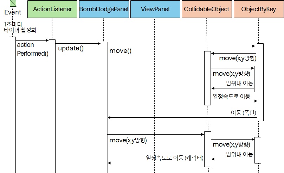
Task: Click the "일정속도로 이동 (캐릭터)" return label
Action: pyautogui.click(x=175, y=157)
